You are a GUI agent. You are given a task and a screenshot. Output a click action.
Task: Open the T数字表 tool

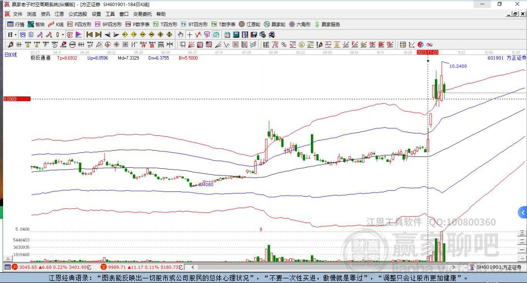223,24
